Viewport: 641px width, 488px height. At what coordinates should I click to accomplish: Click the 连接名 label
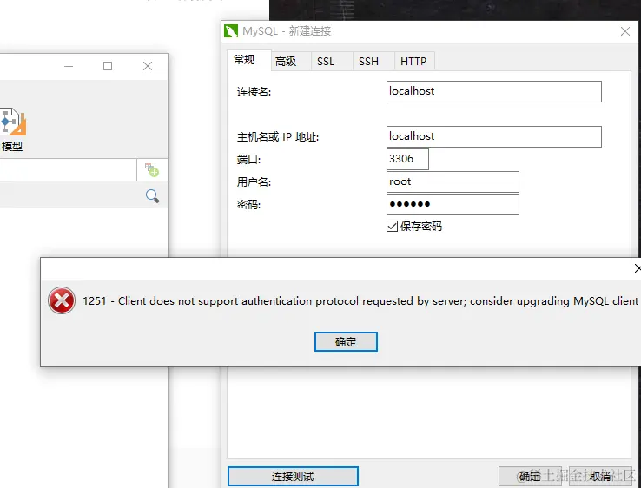point(254,91)
